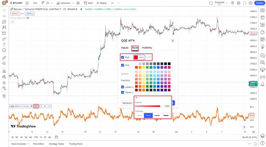
Task: Start bar Replay mode
Action: point(102,3)
